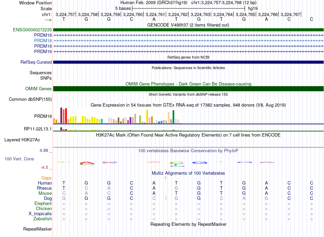Click the chr1:3,224,757-3,224,768 (12 bp) position text
Screen dimensions: 324x237
click(224, 3)
